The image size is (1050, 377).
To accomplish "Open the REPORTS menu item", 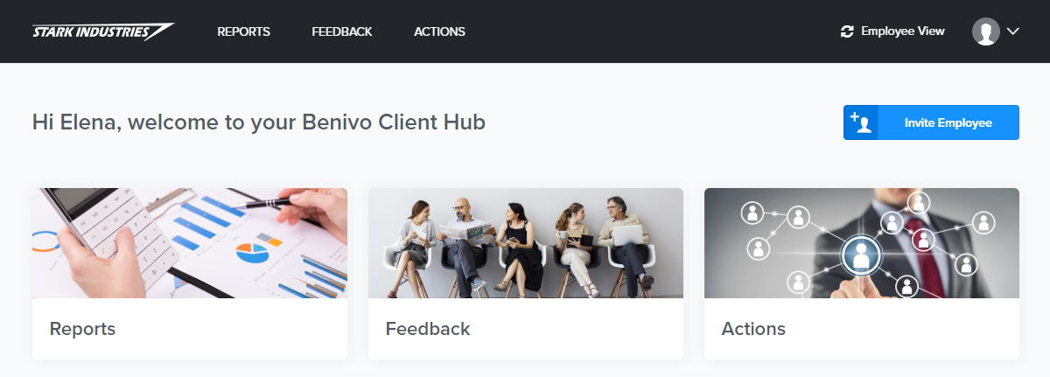I will 243,31.
